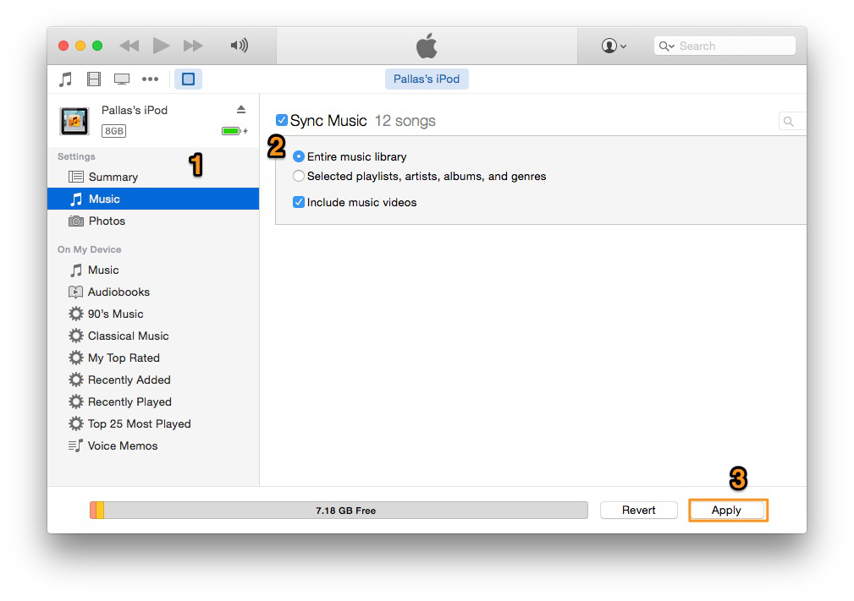Switch to the Movies library icon

pyautogui.click(x=94, y=79)
